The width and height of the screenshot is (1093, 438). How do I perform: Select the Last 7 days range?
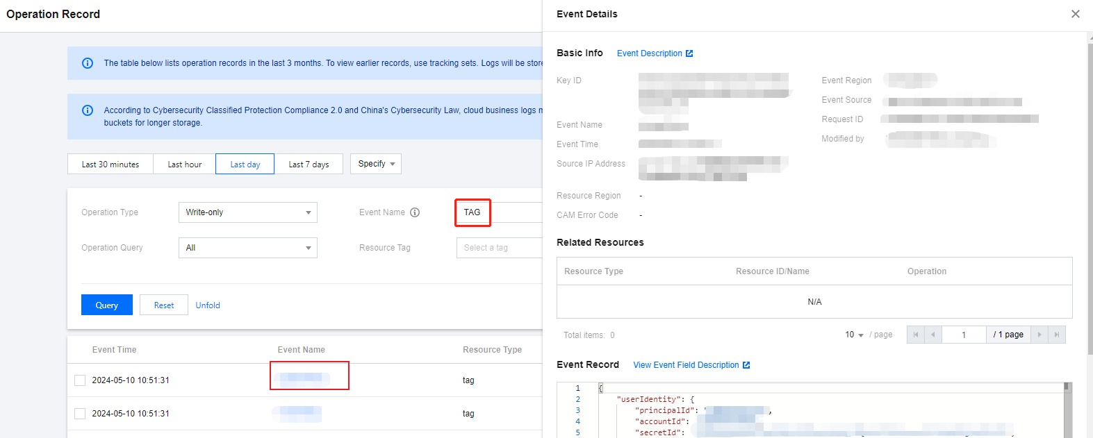point(309,165)
